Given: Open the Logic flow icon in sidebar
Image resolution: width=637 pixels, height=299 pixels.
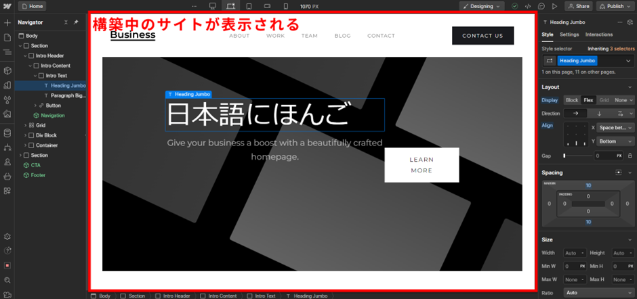Looking at the screenshot, I should pyautogui.click(x=7, y=147).
